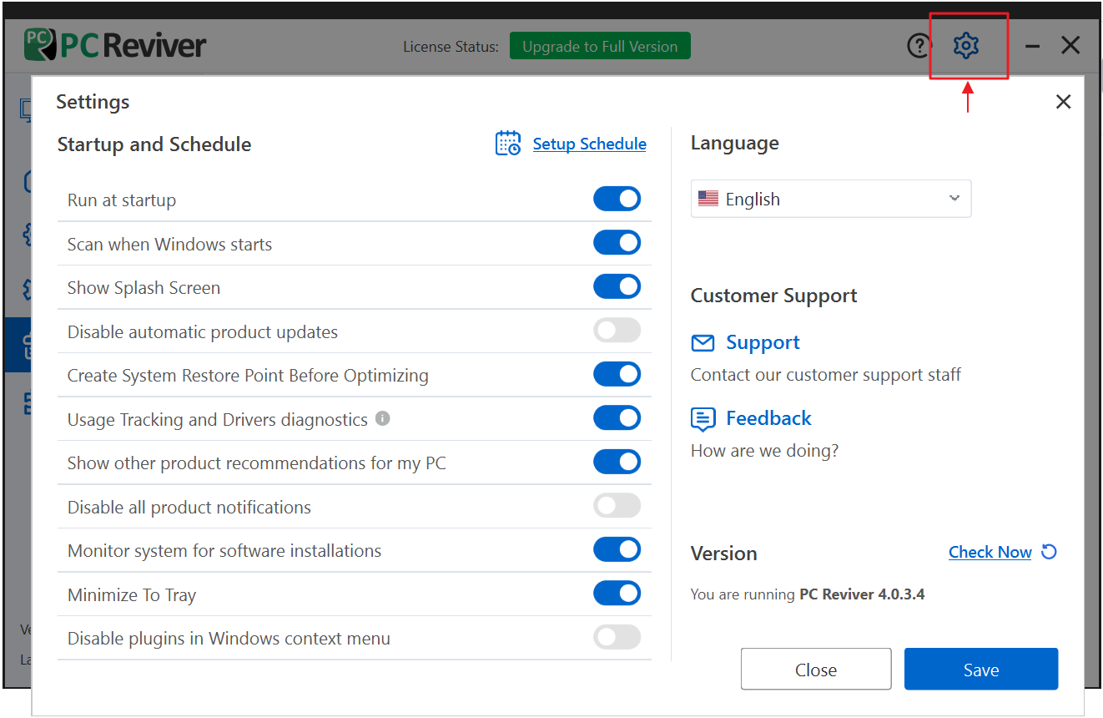The width and height of the screenshot is (1103, 718).
Task: Click the Setup Schedule link
Action: pos(589,144)
